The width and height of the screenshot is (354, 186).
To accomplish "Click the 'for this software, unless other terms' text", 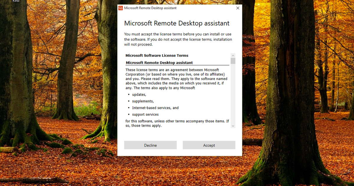I will 177,123.
